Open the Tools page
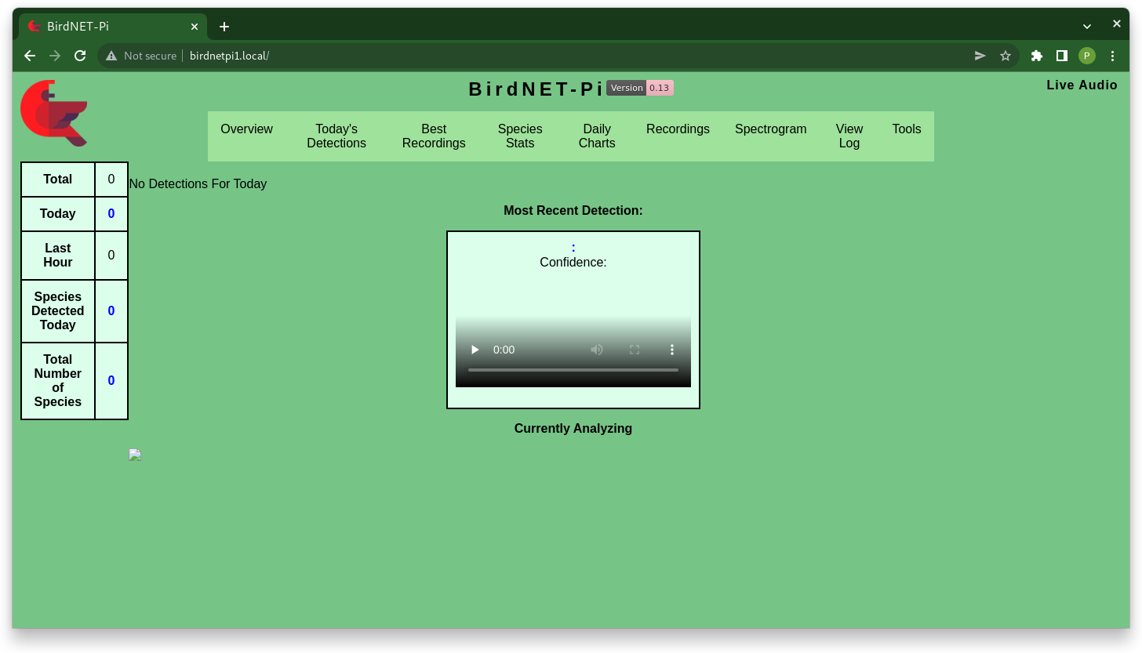The image size is (1142, 653). point(907,129)
